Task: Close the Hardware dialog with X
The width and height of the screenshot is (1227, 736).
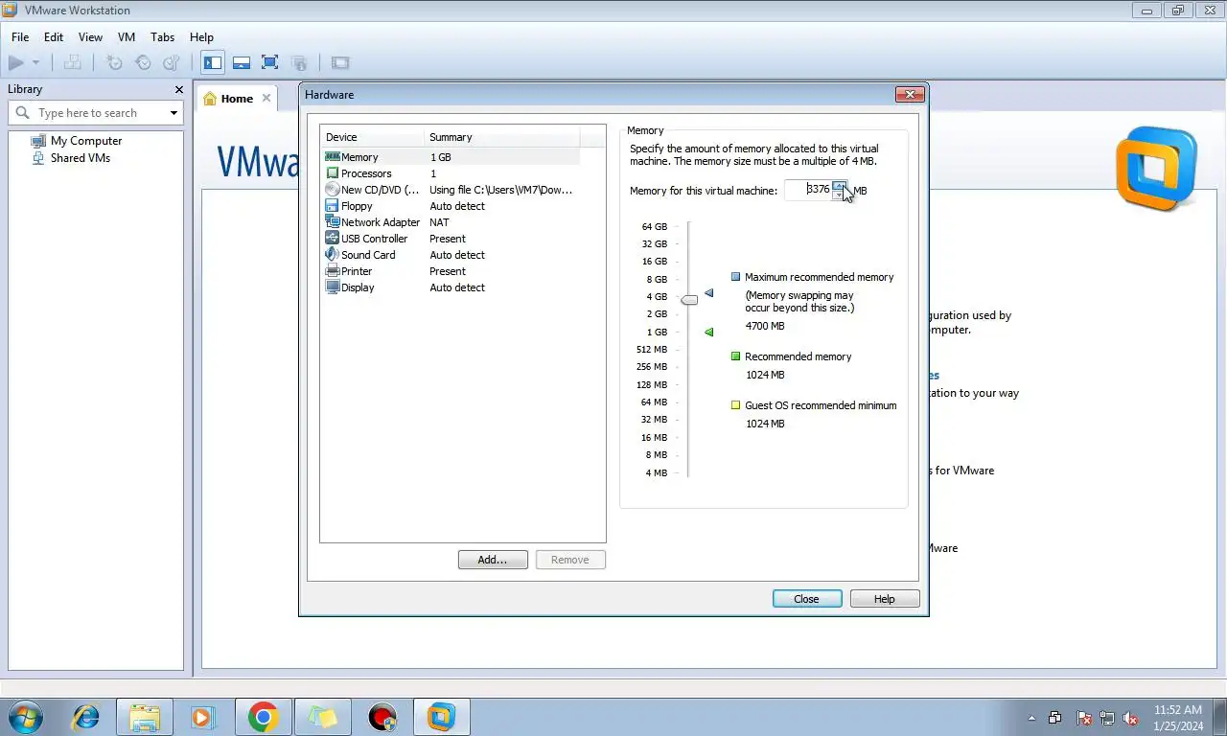Action: coord(910,94)
